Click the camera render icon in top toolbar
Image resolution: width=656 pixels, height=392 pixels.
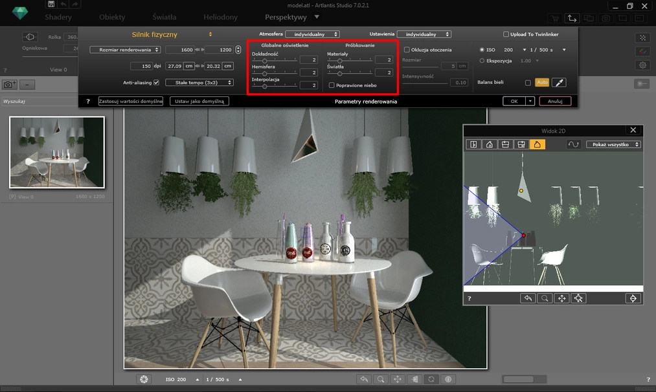(605, 18)
